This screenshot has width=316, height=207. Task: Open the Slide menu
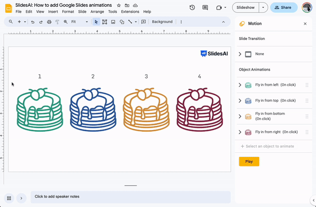tap(82, 12)
